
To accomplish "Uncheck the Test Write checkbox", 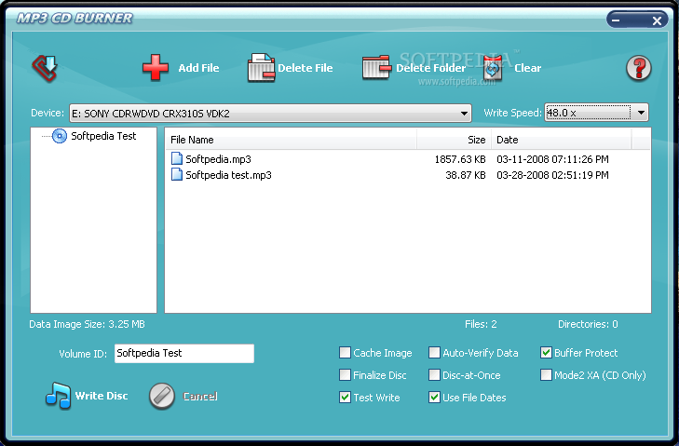I will coord(345,397).
